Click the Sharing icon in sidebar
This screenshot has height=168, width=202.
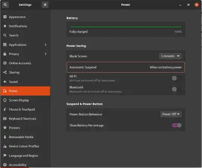[5, 72]
